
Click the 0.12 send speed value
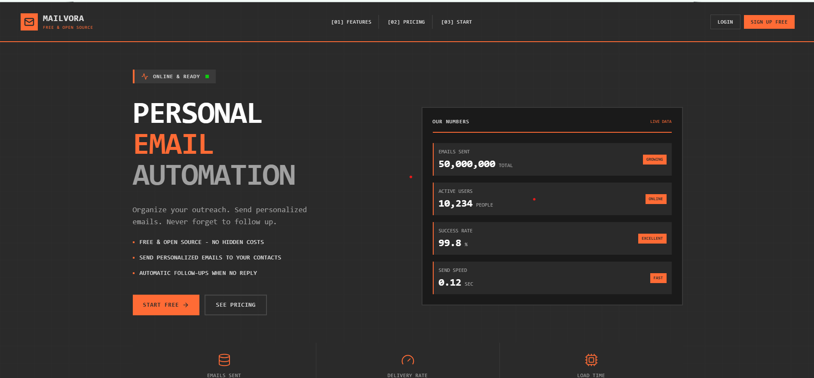coord(450,283)
